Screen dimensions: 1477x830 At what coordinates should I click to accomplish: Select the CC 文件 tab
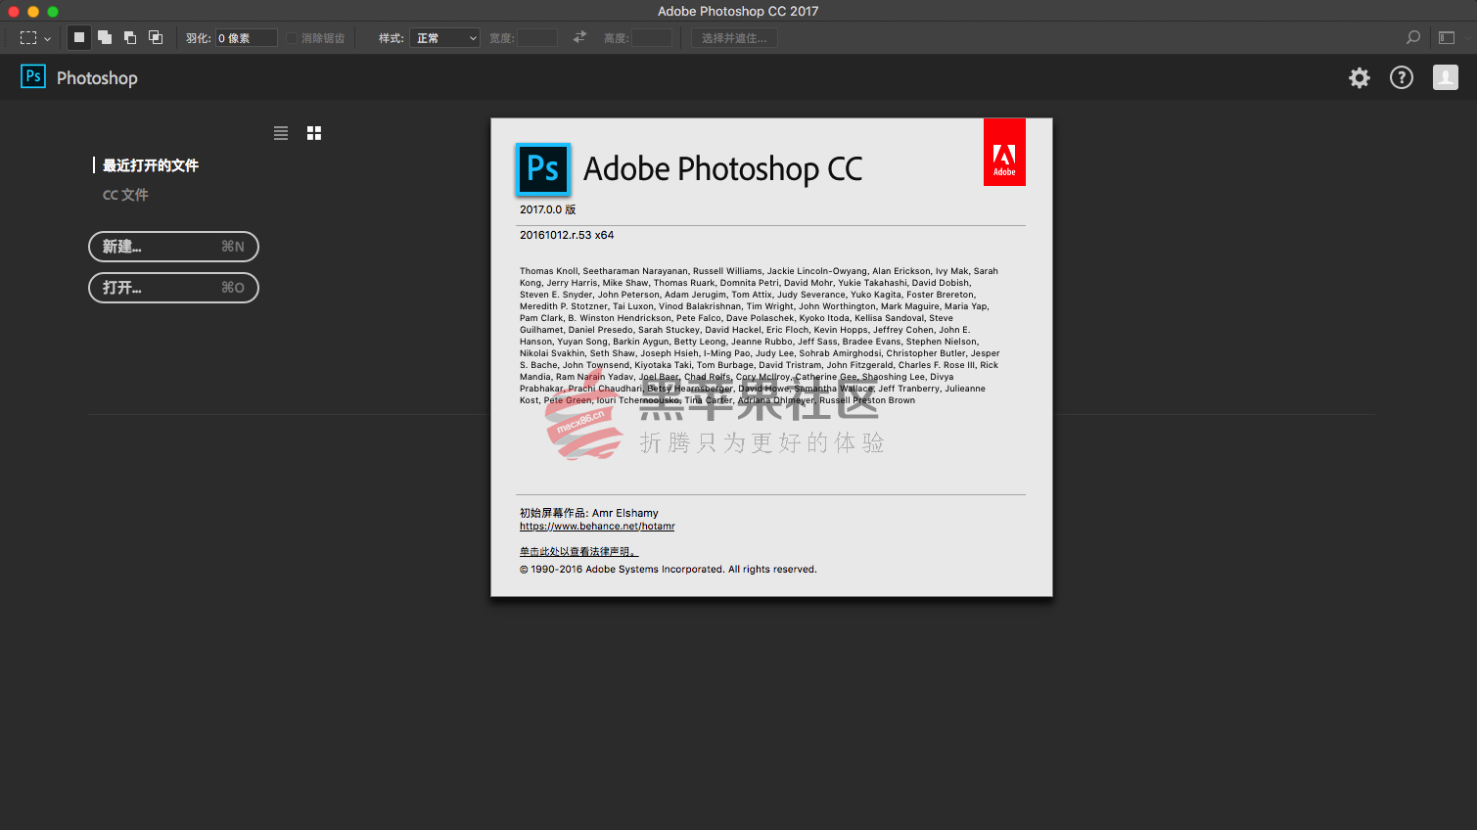click(x=125, y=195)
